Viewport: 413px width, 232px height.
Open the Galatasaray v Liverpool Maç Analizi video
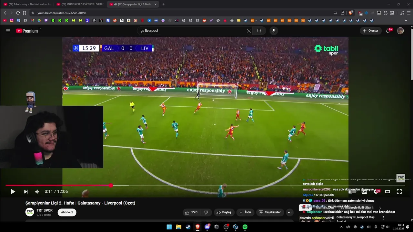click(x=356, y=219)
